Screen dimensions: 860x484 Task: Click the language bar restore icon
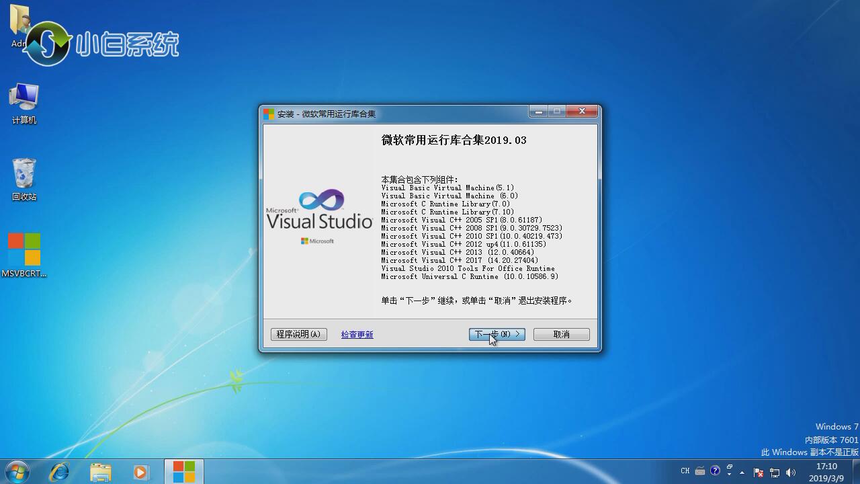pos(730,467)
